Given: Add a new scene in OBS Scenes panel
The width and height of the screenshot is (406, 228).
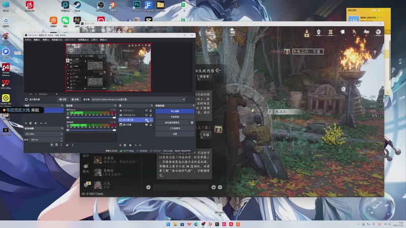Looking at the screenshot, I should (x=26, y=123).
